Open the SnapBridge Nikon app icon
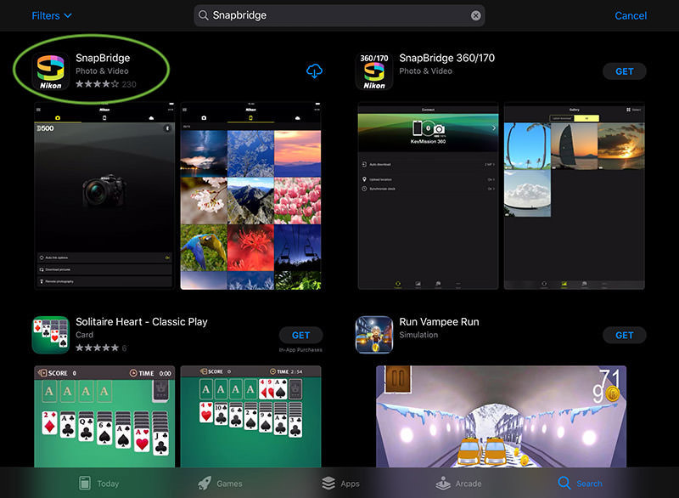Screen dimensions: 679x498 pos(51,71)
